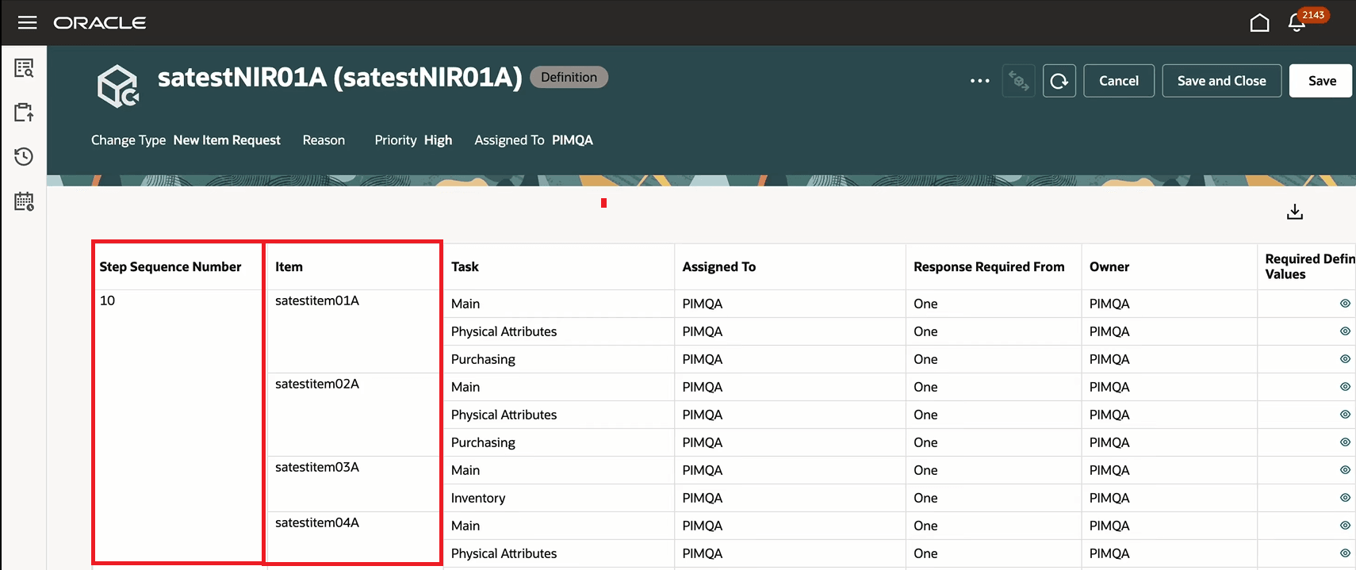Click Physical Attributes task under satestitem01A
1356x570 pixels.
[504, 331]
